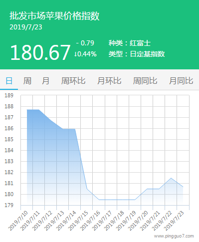The width and height of the screenshot is (199, 242).
Task: Switch to the 周 (weekly) tab
Action: pyautogui.click(x=27, y=81)
